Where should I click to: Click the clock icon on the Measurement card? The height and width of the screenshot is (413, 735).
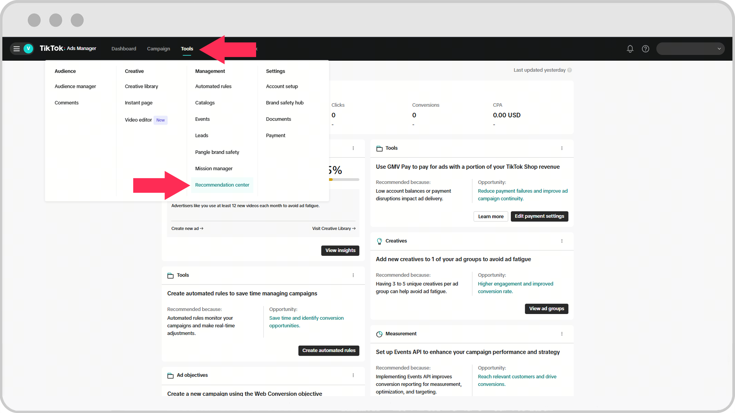[379, 333]
